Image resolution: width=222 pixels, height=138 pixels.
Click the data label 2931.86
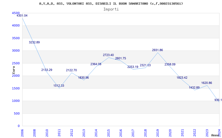[157, 50]
